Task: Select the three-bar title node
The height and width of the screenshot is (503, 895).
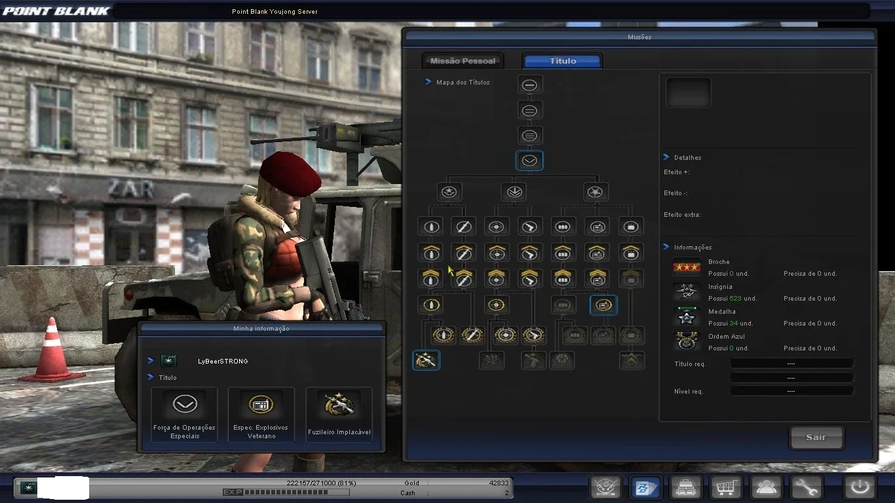Action: [x=529, y=136]
